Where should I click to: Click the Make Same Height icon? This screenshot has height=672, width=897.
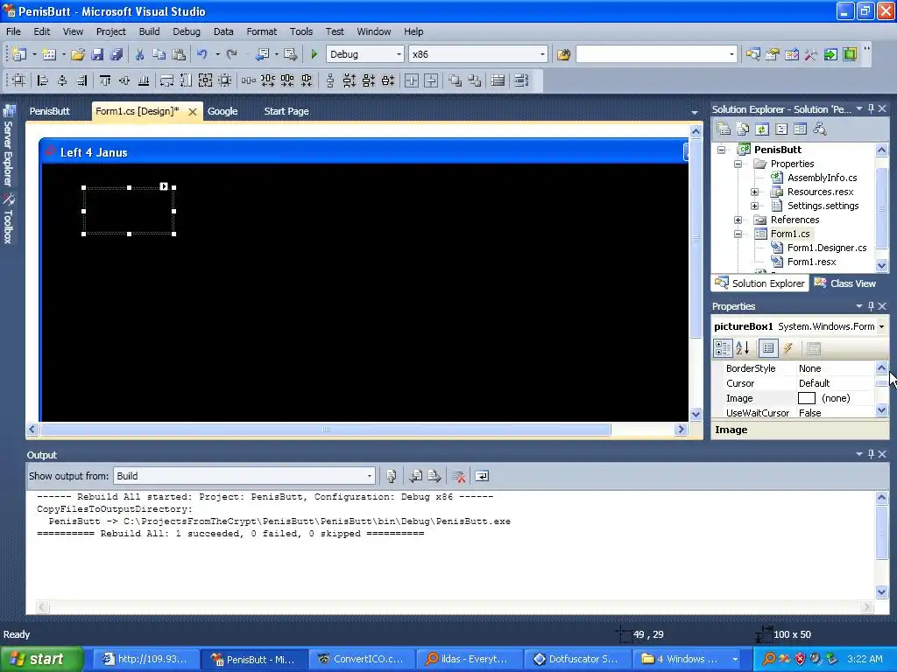click(x=186, y=80)
